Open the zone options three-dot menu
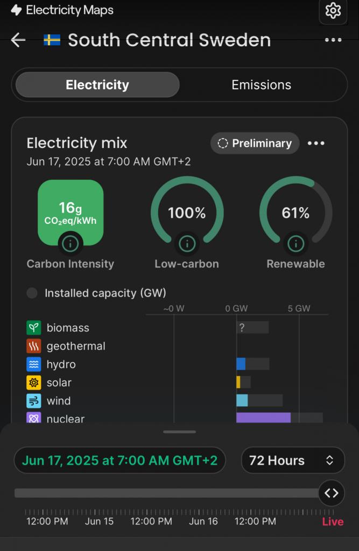 click(333, 40)
